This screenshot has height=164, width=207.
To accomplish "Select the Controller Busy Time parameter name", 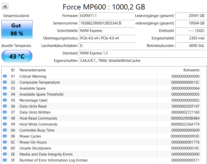I will [x=37, y=130].
